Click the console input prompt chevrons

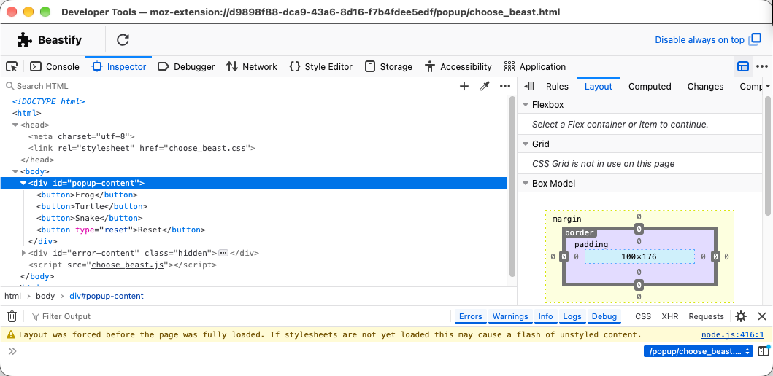tap(12, 351)
